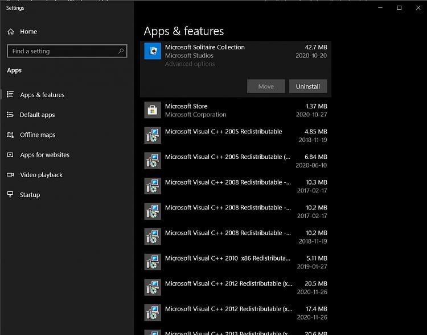Click the magnifier icon in the search box
The width and height of the screenshot is (427, 335).
pyautogui.click(x=121, y=51)
